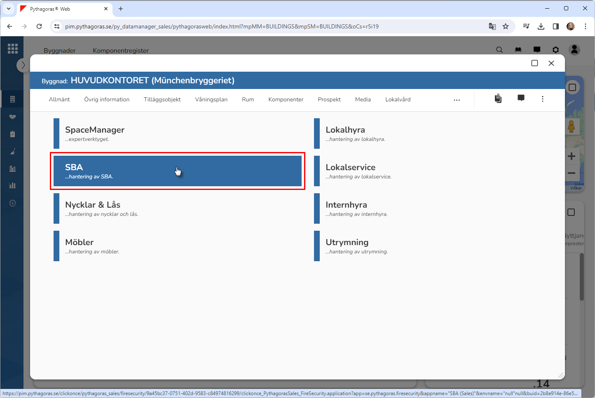Image resolution: width=595 pixels, height=398 pixels.
Task: Bookmark this page with the star icon
Action: pos(506,26)
